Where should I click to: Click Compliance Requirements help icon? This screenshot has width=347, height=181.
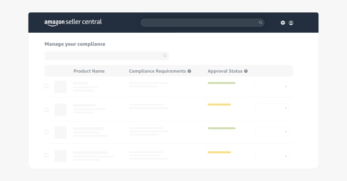[189, 71]
